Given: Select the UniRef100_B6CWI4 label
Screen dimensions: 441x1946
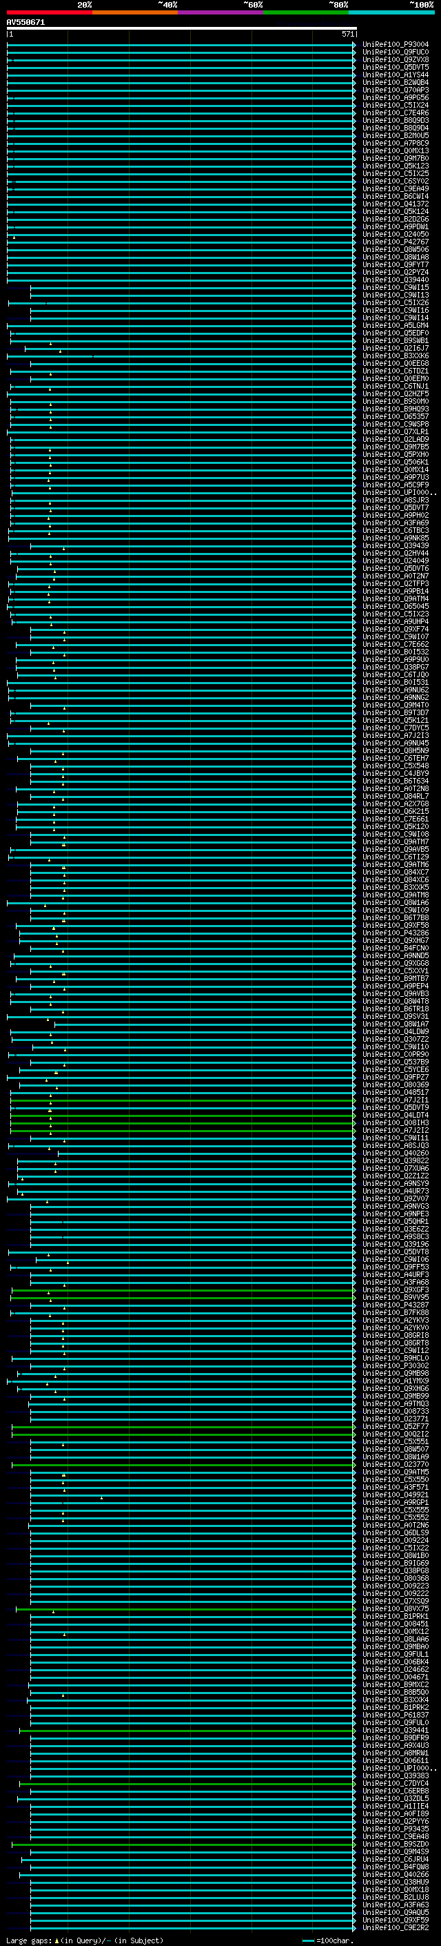Looking at the screenshot, I should pos(396,197).
